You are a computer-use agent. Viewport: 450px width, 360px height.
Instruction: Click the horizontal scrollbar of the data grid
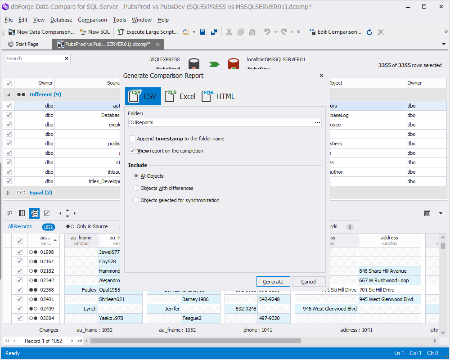195,341
